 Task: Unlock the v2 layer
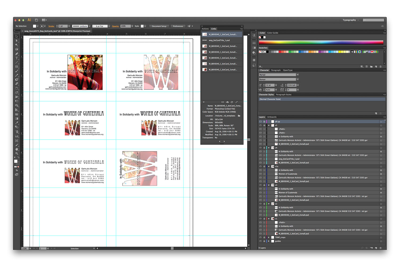(x=264, y=204)
